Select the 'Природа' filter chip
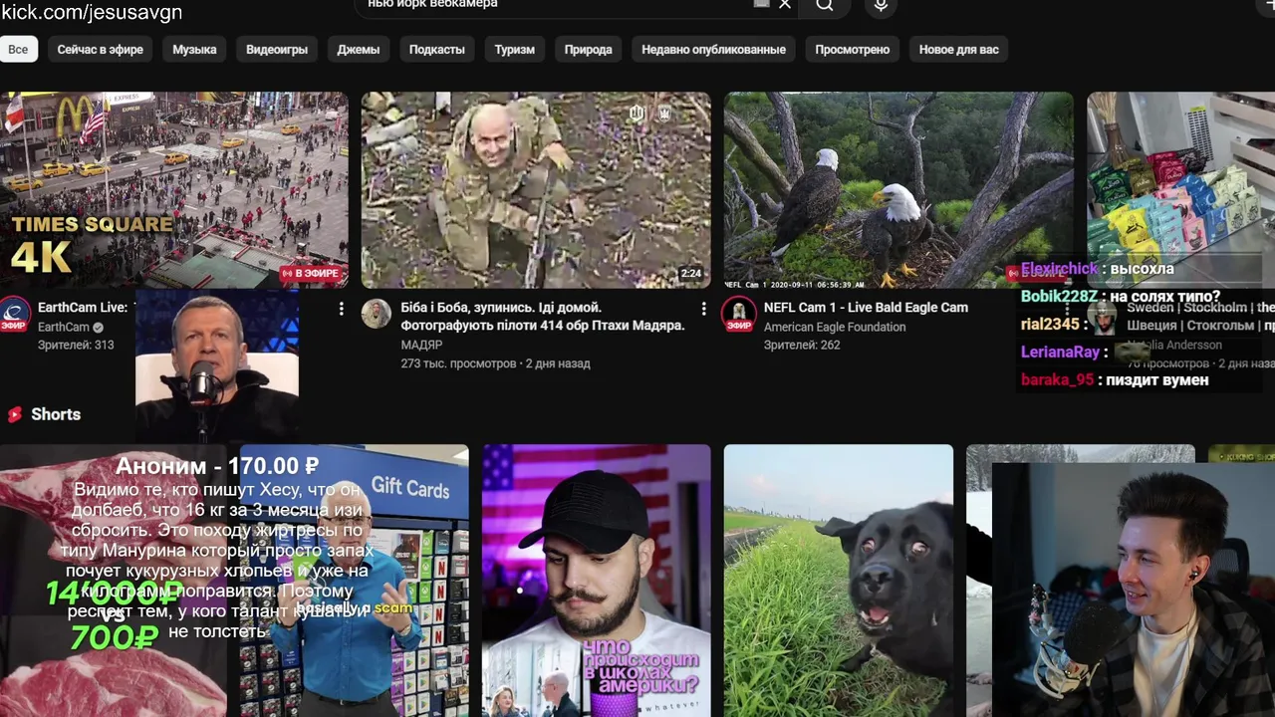 coord(589,50)
